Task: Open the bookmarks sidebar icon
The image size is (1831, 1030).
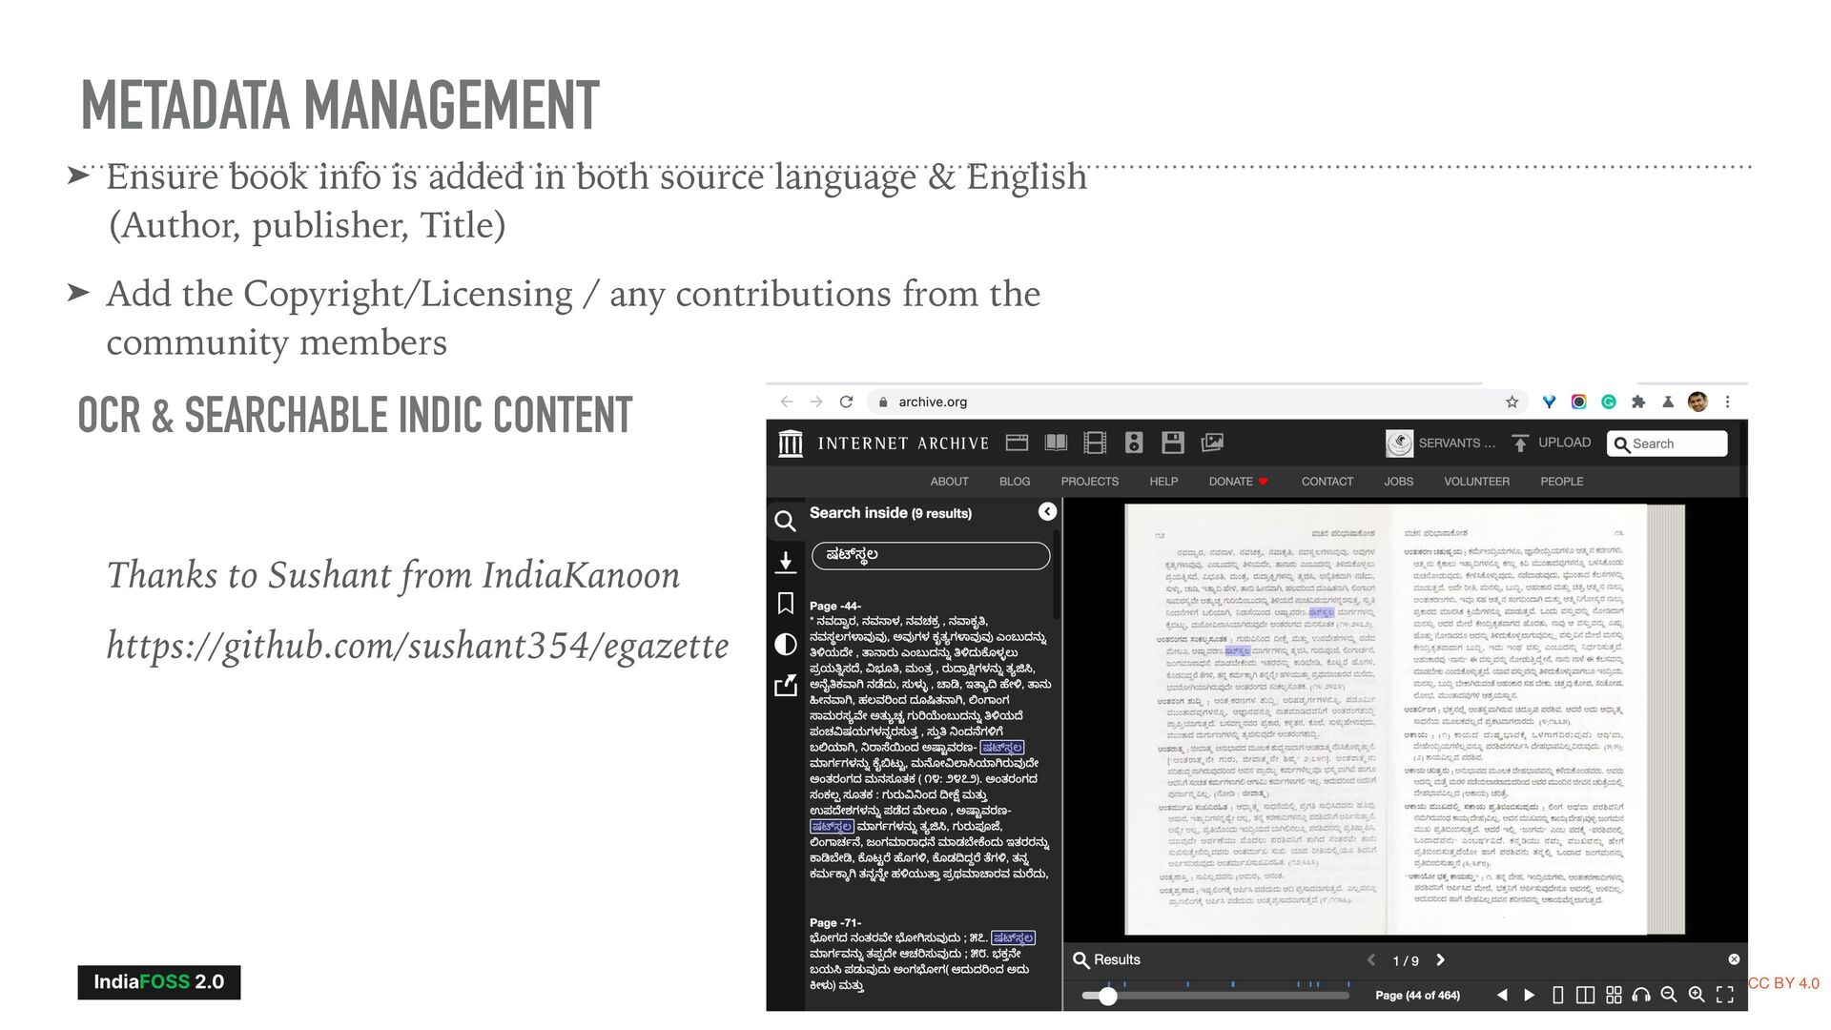Action: pyautogui.click(x=785, y=603)
